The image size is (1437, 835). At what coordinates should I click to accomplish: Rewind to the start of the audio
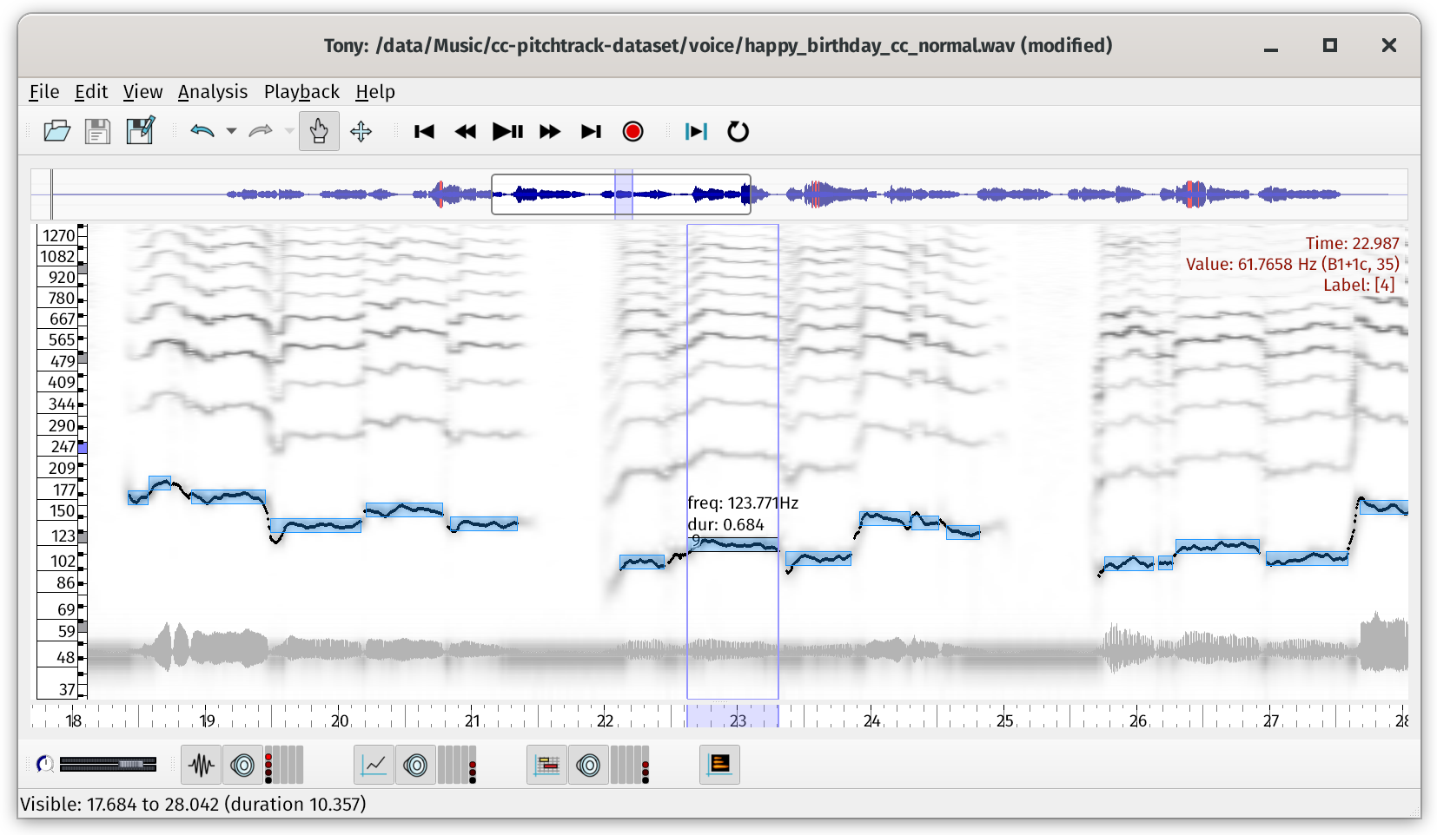(424, 131)
